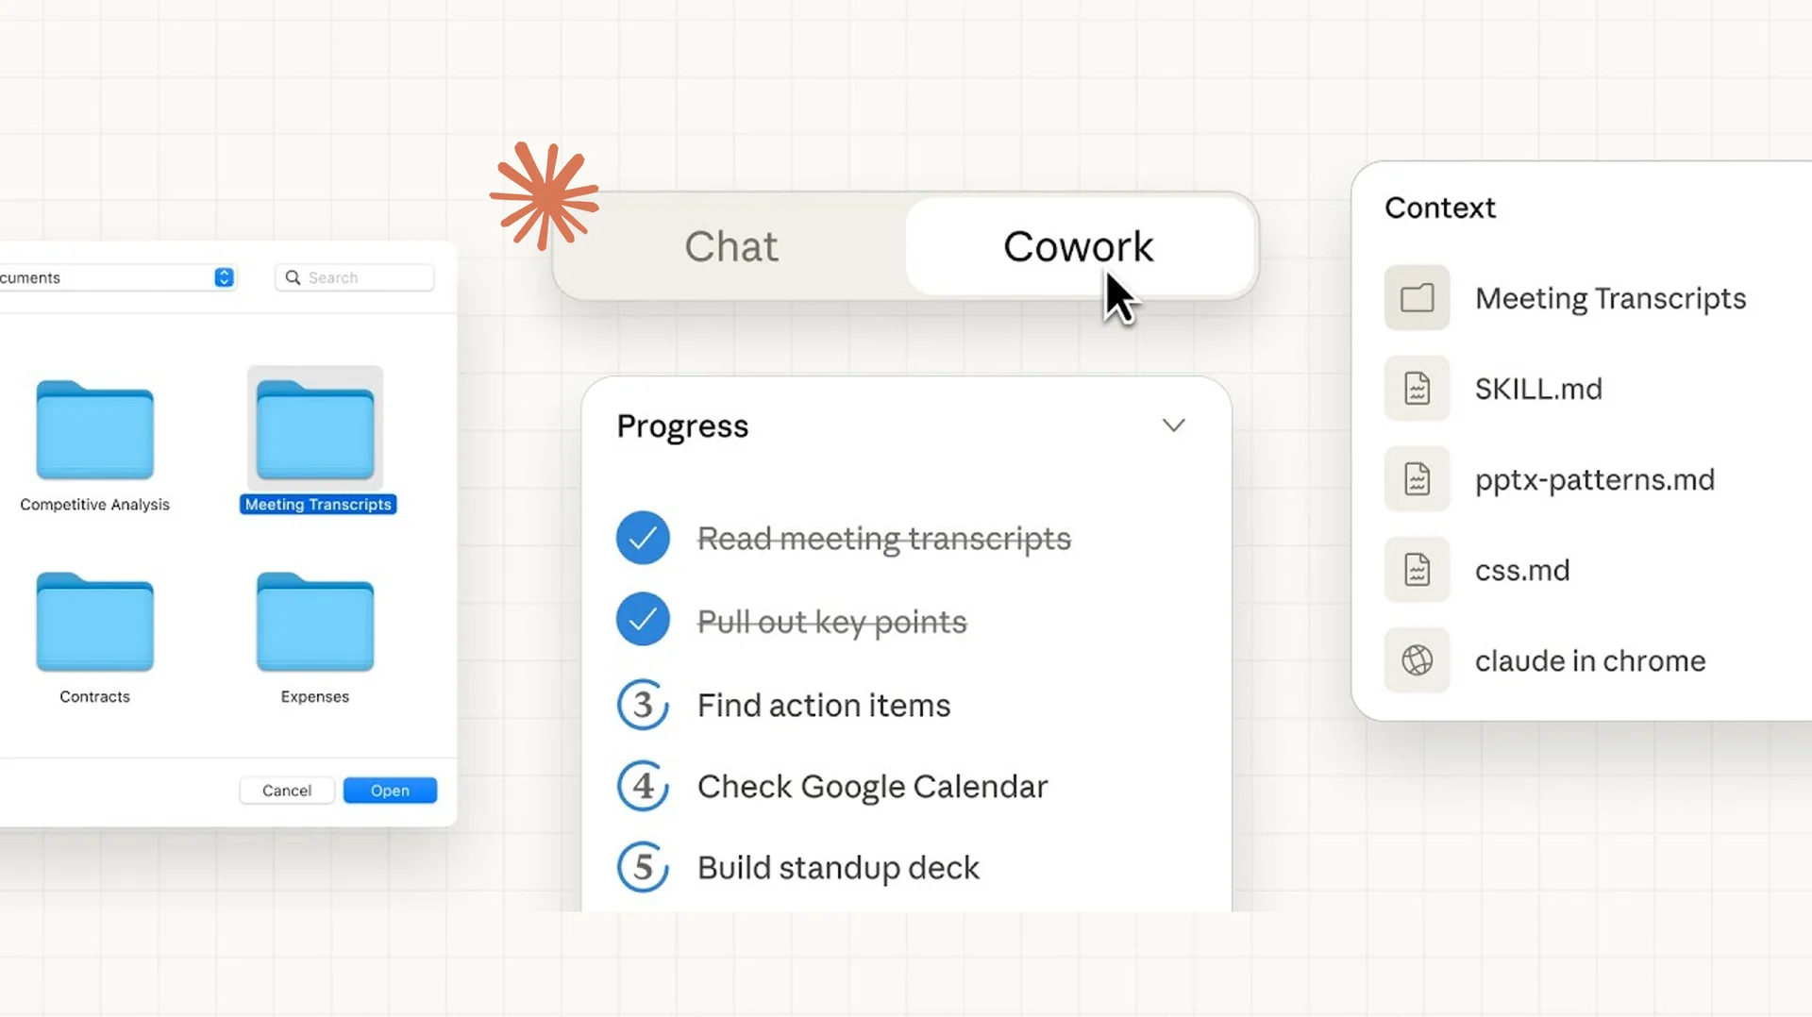
Task: Open the SKILL.md file icon
Action: coord(1417,389)
